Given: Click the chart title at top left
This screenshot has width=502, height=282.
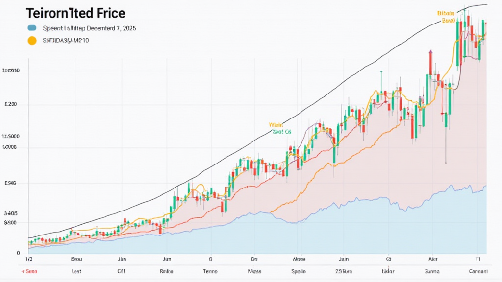Looking at the screenshot, I should (75, 13).
